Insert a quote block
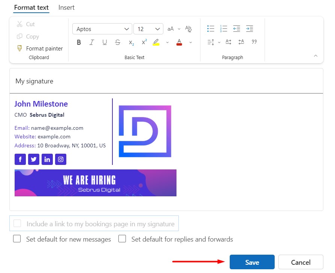 coord(254,42)
